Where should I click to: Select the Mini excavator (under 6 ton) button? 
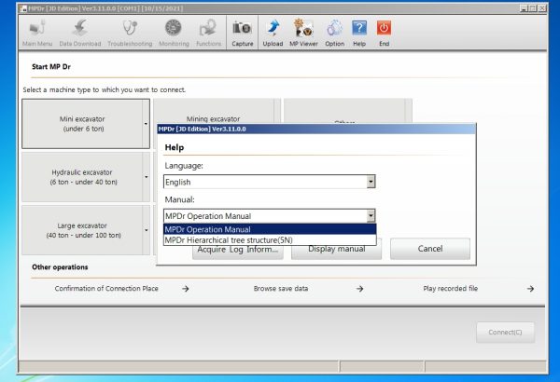[x=82, y=124]
